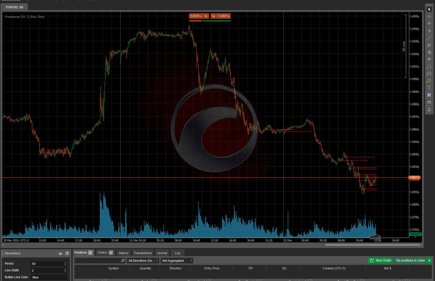
Task: Choose the measure tool icon
Action: click(429, 31)
